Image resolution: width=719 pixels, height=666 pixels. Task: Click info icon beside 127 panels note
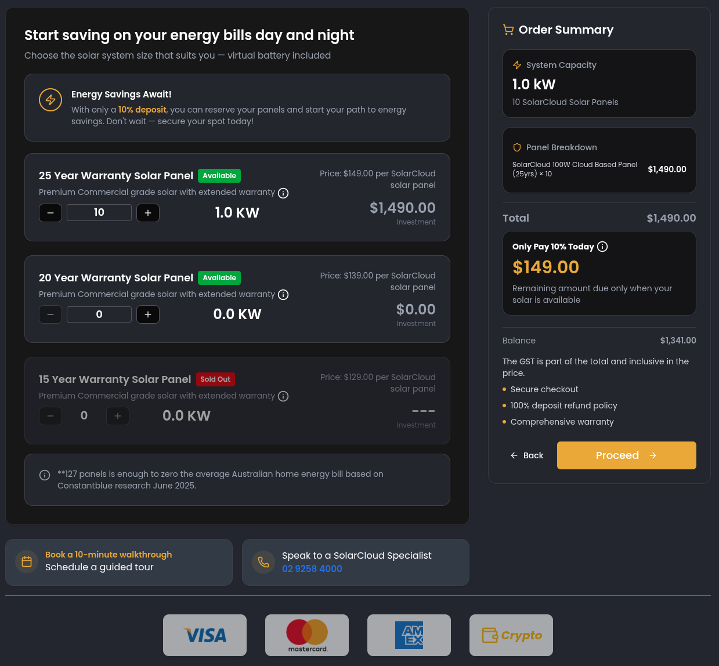pyautogui.click(x=45, y=475)
